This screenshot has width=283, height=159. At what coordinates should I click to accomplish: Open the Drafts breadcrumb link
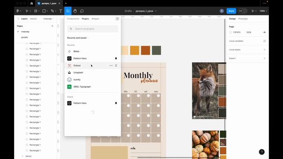[128, 11]
